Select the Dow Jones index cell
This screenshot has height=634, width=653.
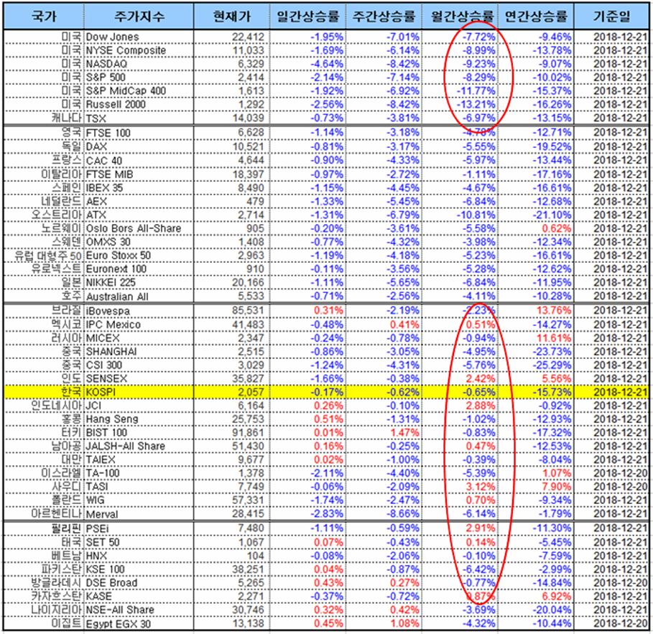coord(139,37)
